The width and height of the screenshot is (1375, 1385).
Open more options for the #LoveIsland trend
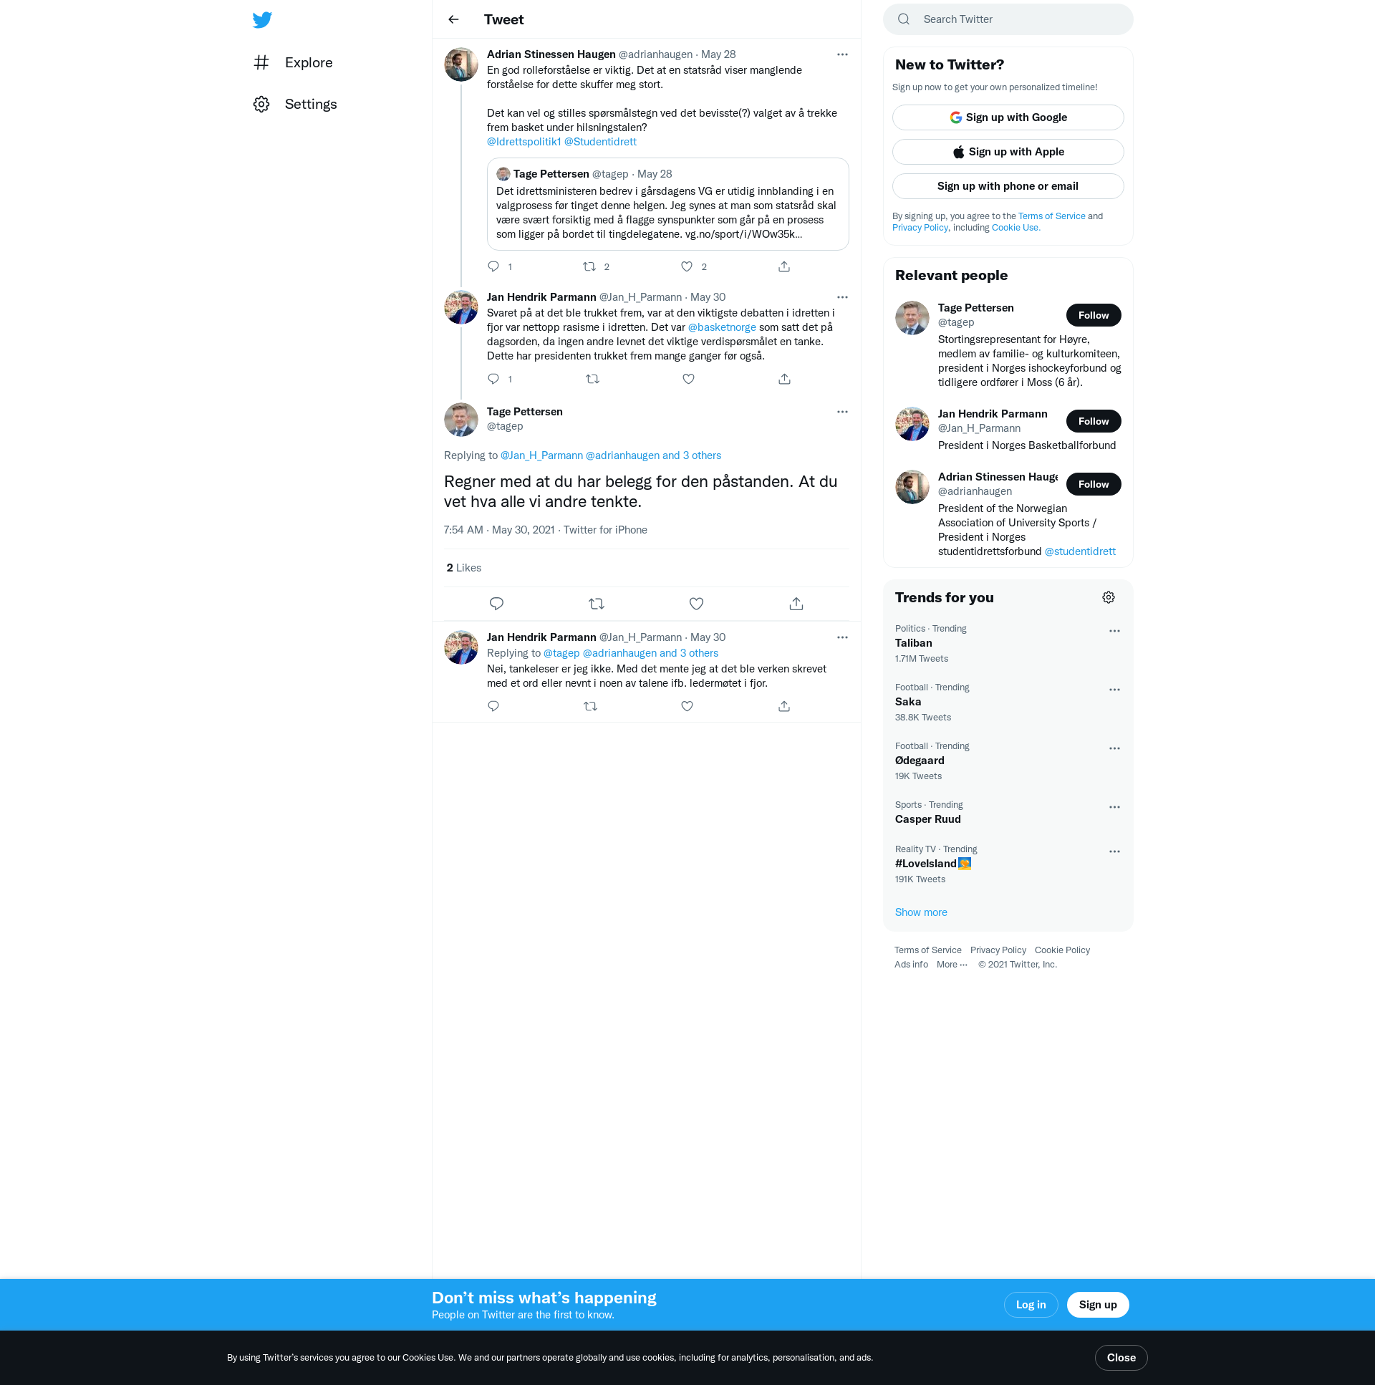[x=1114, y=852]
